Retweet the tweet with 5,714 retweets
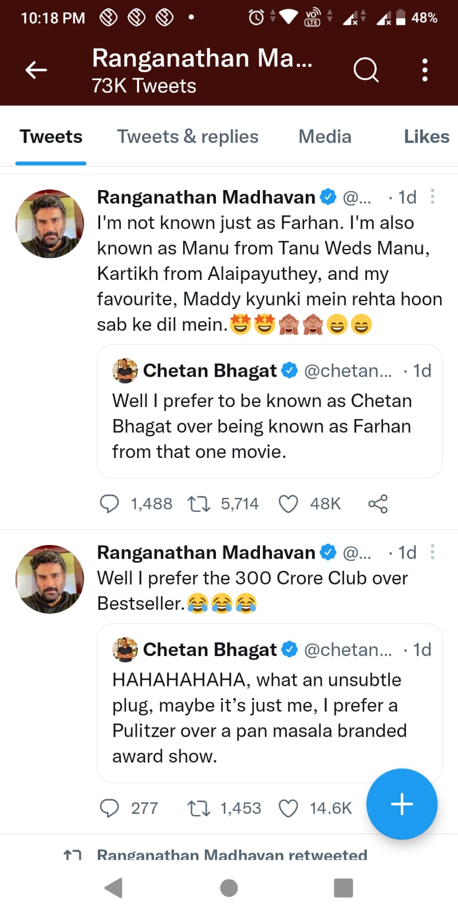 tap(199, 504)
